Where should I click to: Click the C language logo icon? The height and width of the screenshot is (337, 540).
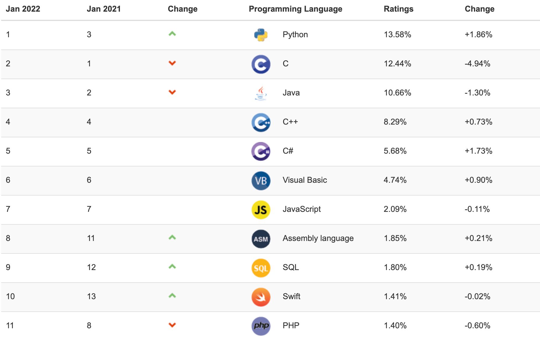[x=261, y=64]
